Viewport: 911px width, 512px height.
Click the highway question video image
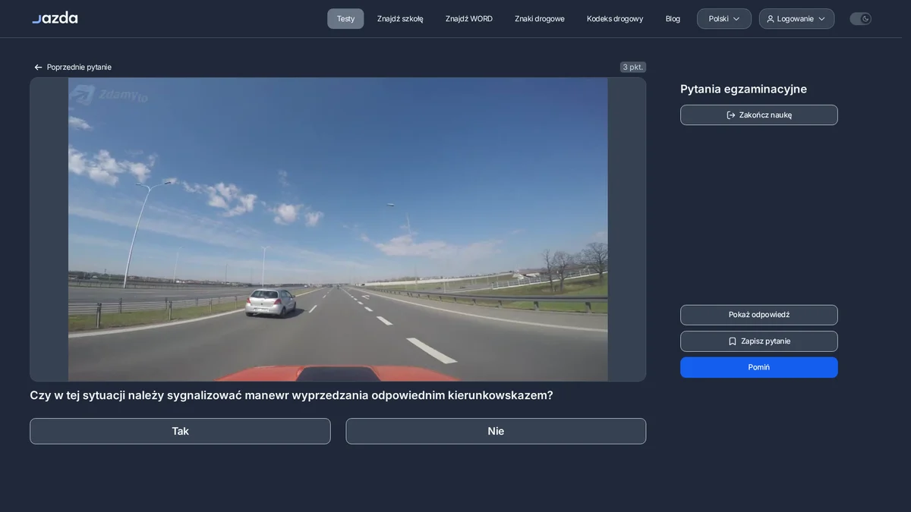tap(338, 229)
